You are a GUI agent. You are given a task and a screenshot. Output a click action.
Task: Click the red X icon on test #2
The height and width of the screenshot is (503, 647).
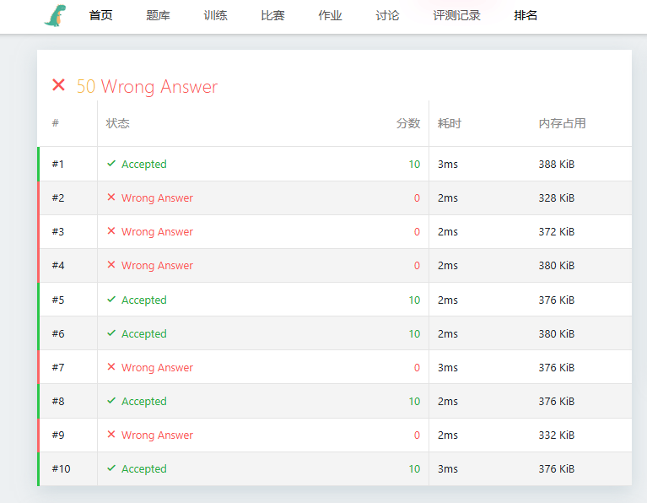(x=111, y=197)
